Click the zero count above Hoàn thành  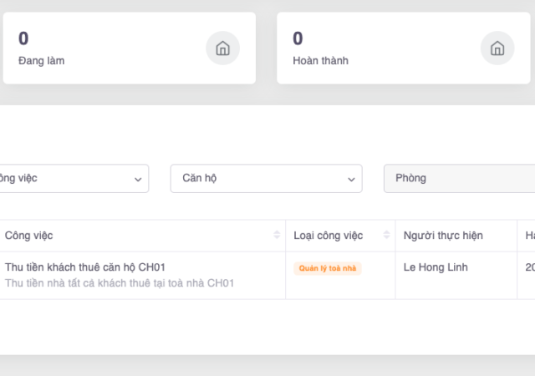coord(298,38)
